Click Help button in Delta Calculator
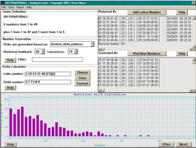This screenshot has height=148, width=196. tap(10, 88)
